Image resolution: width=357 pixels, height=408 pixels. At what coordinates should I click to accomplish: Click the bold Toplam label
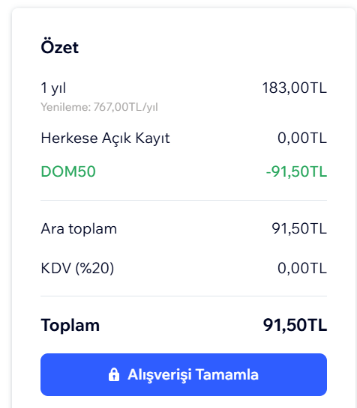pos(70,325)
